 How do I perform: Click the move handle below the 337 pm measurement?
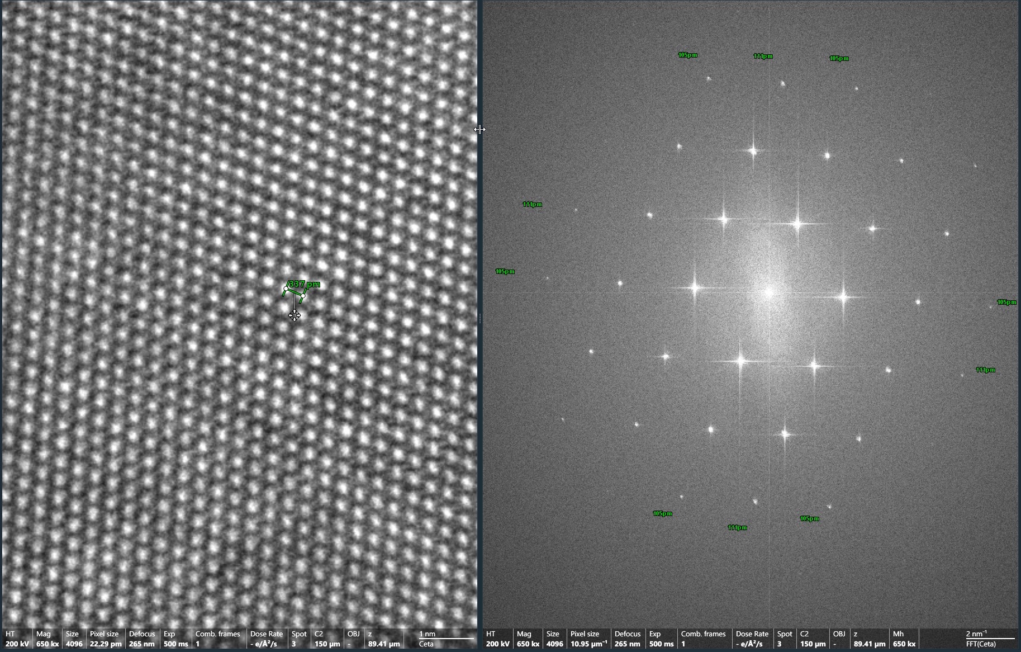[x=295, y=316]
